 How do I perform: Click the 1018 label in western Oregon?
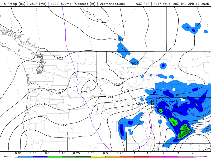(x=42, y=104)
